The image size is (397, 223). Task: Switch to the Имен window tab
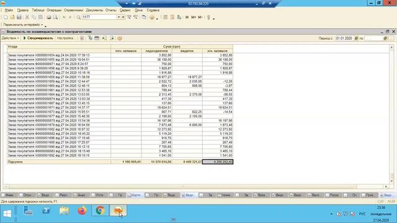9,195
